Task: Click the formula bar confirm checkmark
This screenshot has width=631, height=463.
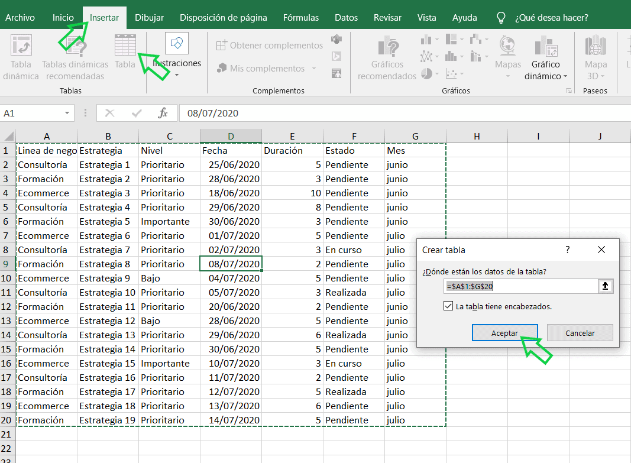Action: pos(137,114)
